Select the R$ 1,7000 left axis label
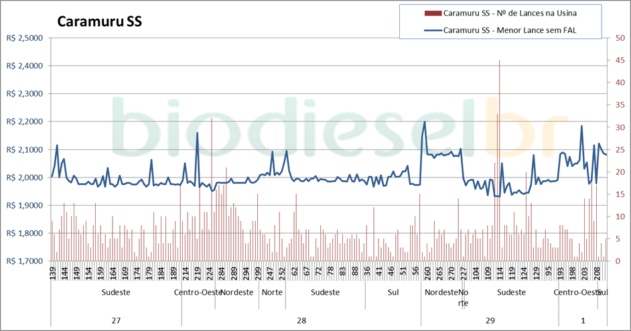The width and height of the screenshot is (631, 331). click(24, 261)
